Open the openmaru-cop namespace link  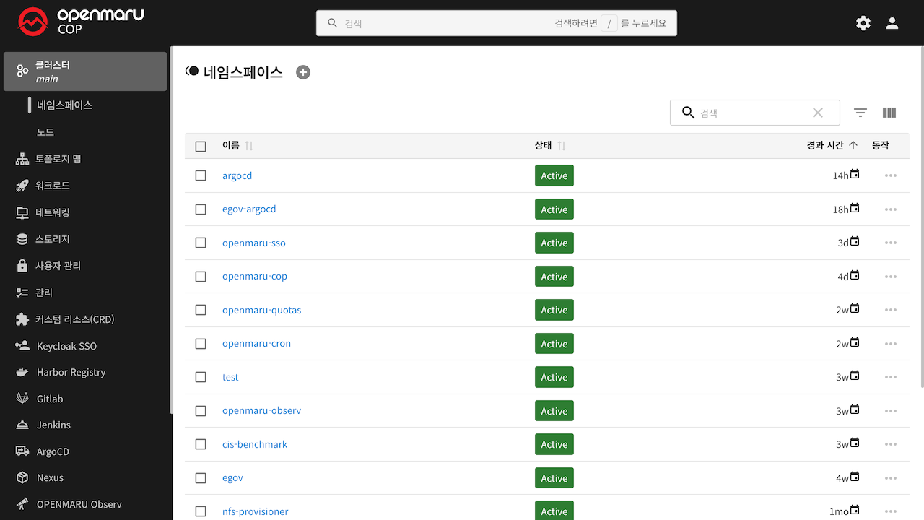(x=255, y=276)
